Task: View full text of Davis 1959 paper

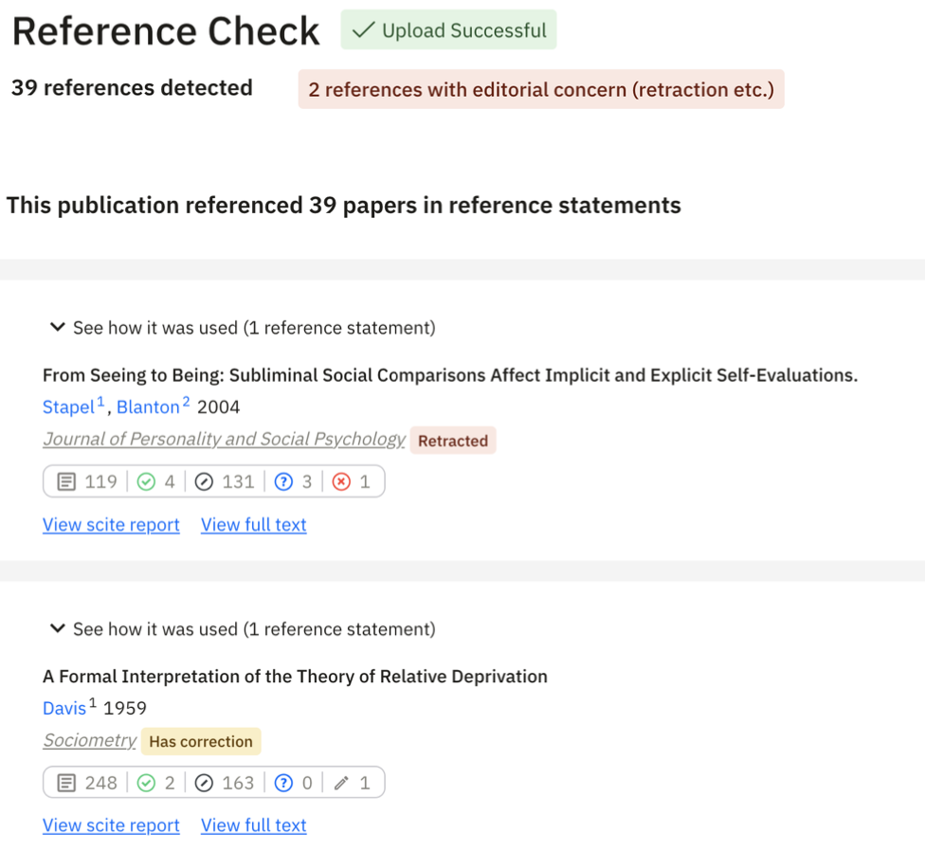Action: point(253,824)
